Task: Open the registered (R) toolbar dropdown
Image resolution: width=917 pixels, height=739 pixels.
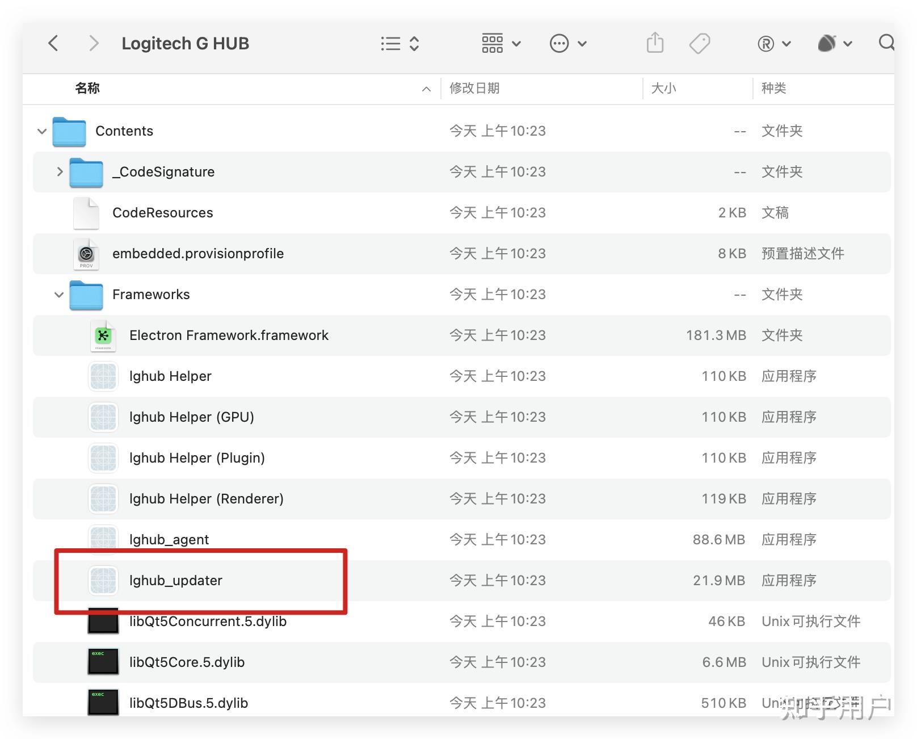Action: [774, 44]
